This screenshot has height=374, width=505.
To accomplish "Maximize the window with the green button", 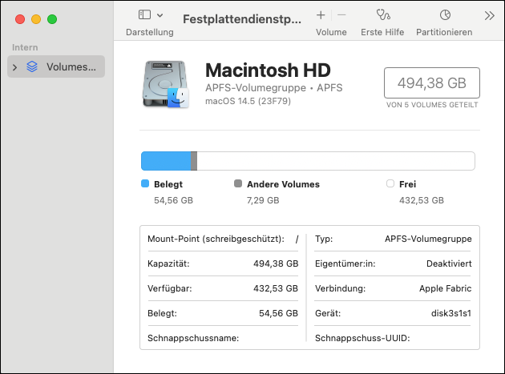I will (52, 19).
